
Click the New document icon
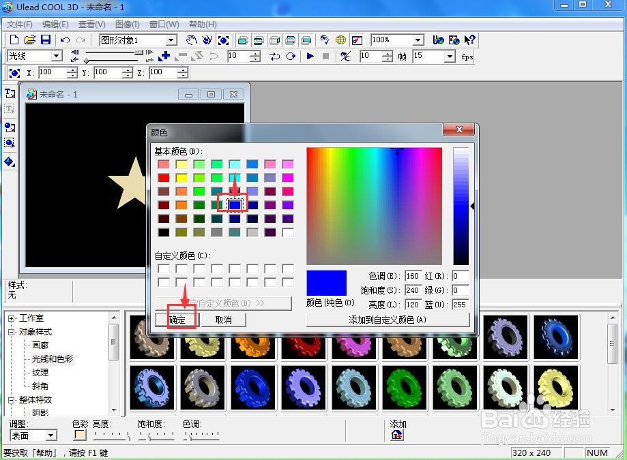(14, 40)
